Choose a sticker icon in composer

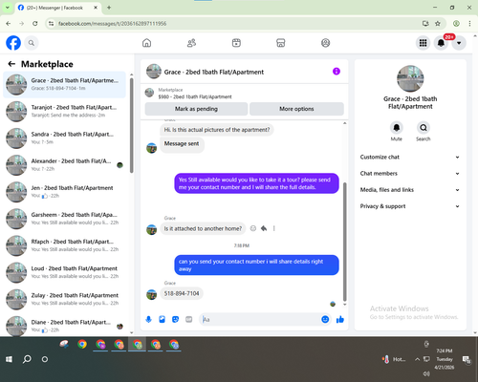tap(175, 319)
